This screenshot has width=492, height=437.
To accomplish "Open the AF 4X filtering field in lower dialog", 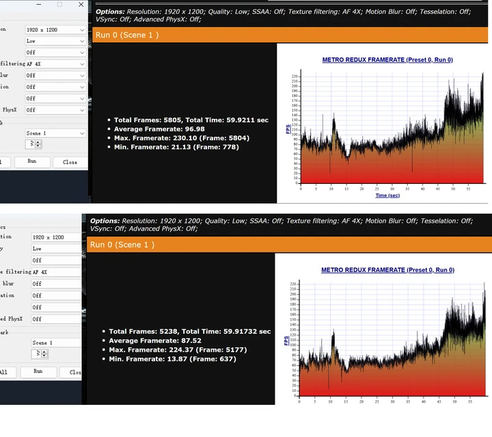I will (x=57, y=272).
